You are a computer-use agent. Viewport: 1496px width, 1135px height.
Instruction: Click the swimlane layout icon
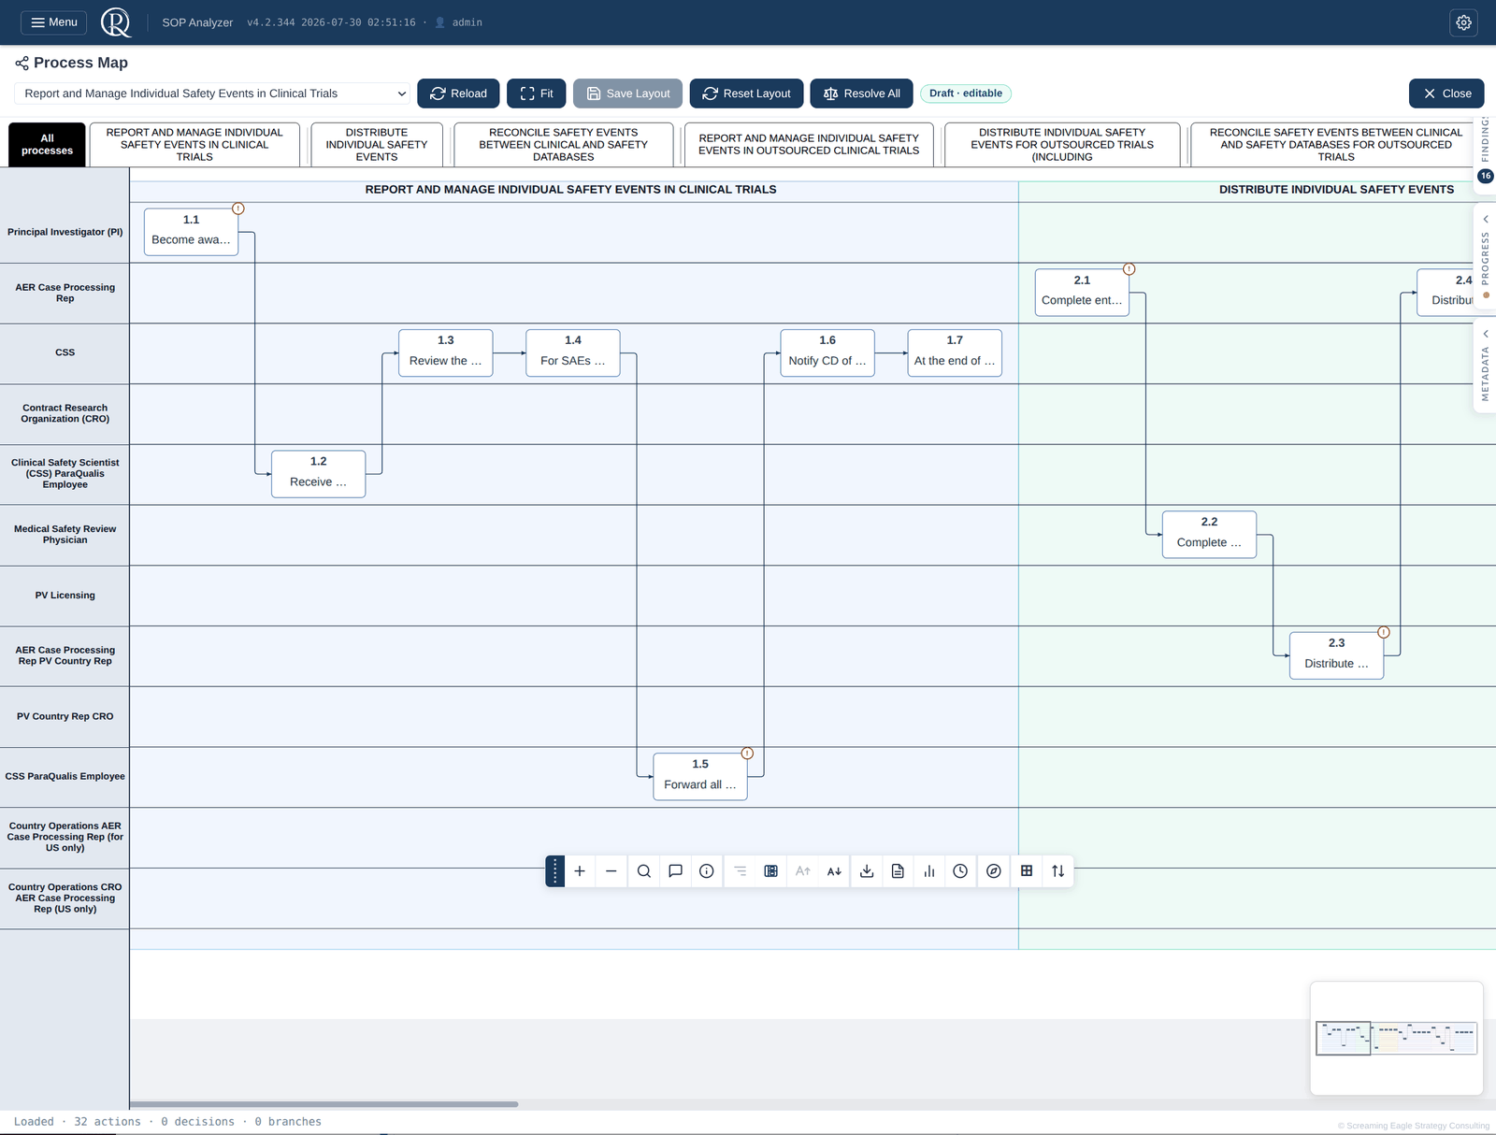(x=771, y=870)
